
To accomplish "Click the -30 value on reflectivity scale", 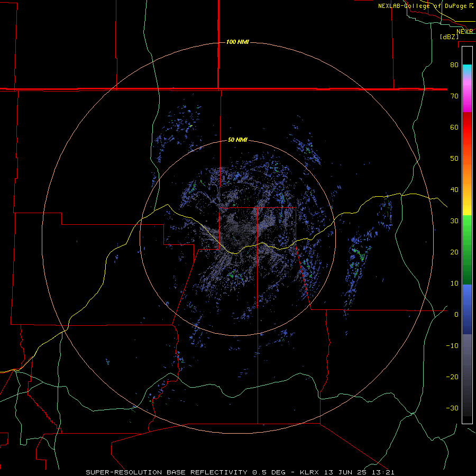I will coord(452,408).
